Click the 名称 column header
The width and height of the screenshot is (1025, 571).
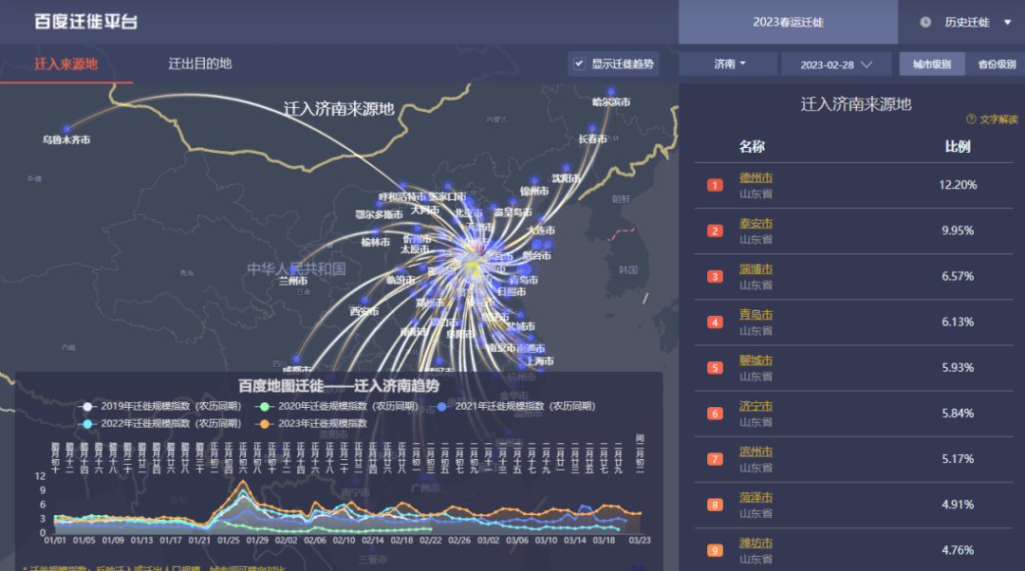pos(752,146)
